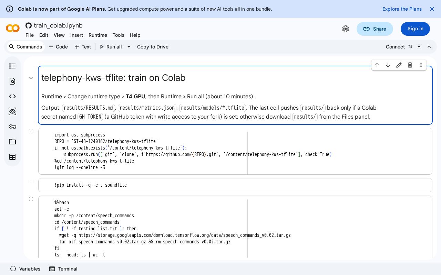The image size is (441, 275).
Task: Open the Run all options dropdown arrow
Action: click(x=129, y=47)
